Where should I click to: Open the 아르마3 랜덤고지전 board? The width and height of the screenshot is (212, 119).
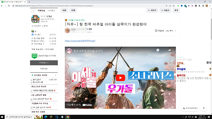43,91
